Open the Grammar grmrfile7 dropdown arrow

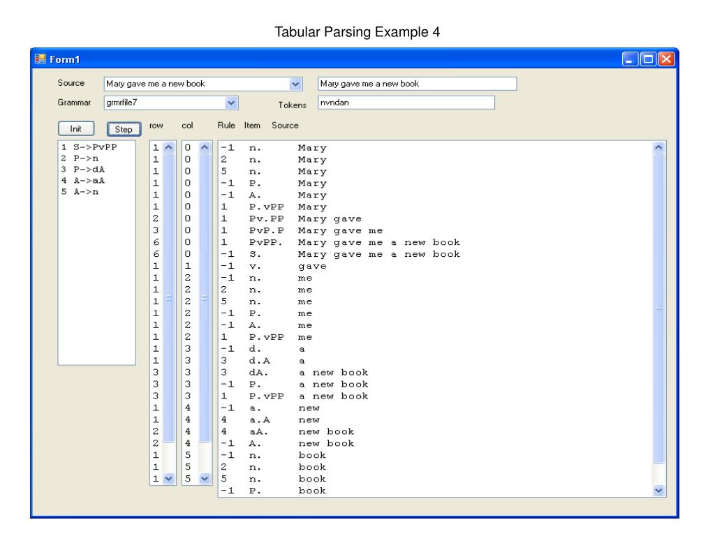231,103
